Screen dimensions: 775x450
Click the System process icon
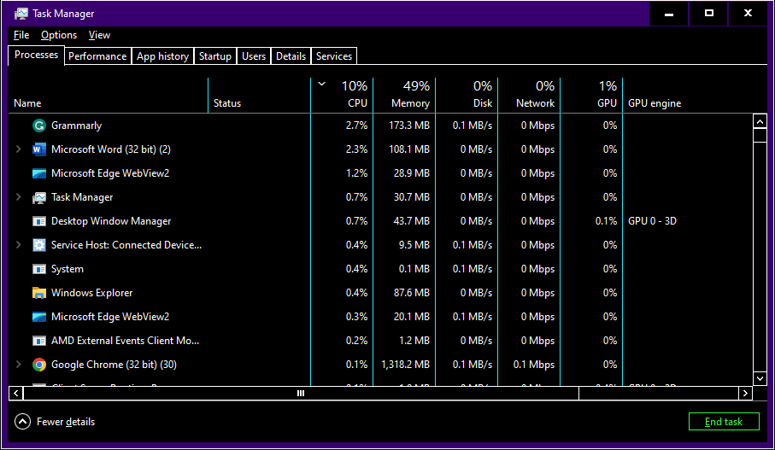[x=39, y=269]
